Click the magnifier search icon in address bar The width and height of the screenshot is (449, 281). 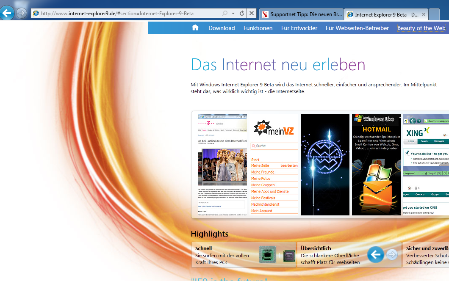[x=225, y=13]
